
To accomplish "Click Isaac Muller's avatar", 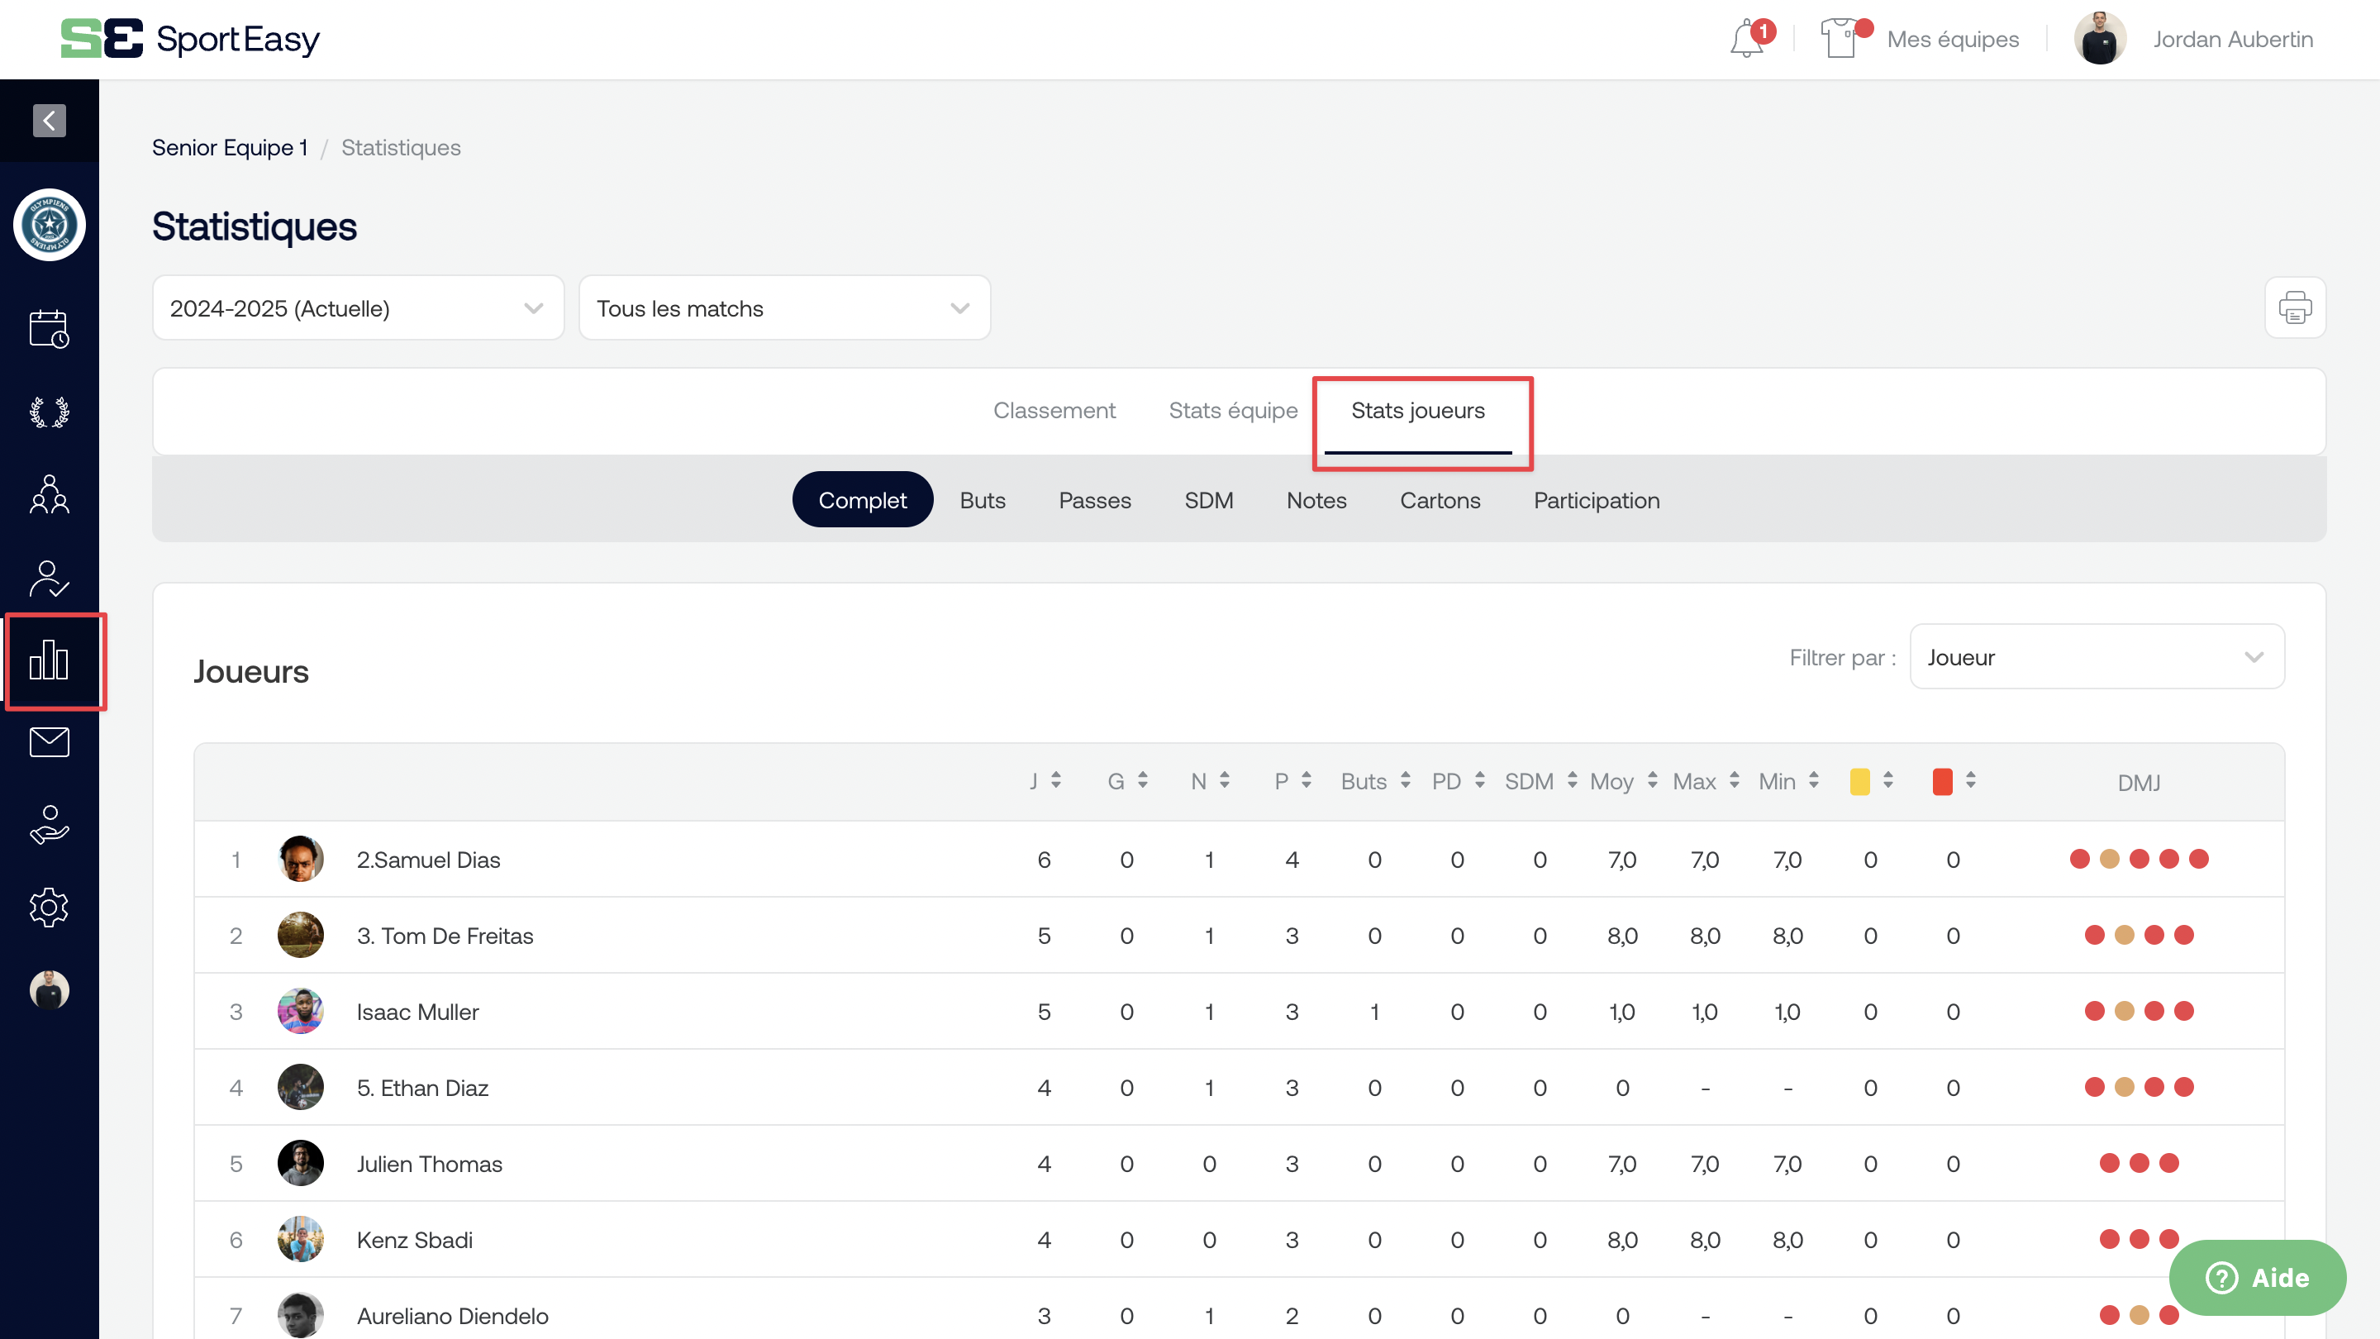I will [x=300, y=1011].
